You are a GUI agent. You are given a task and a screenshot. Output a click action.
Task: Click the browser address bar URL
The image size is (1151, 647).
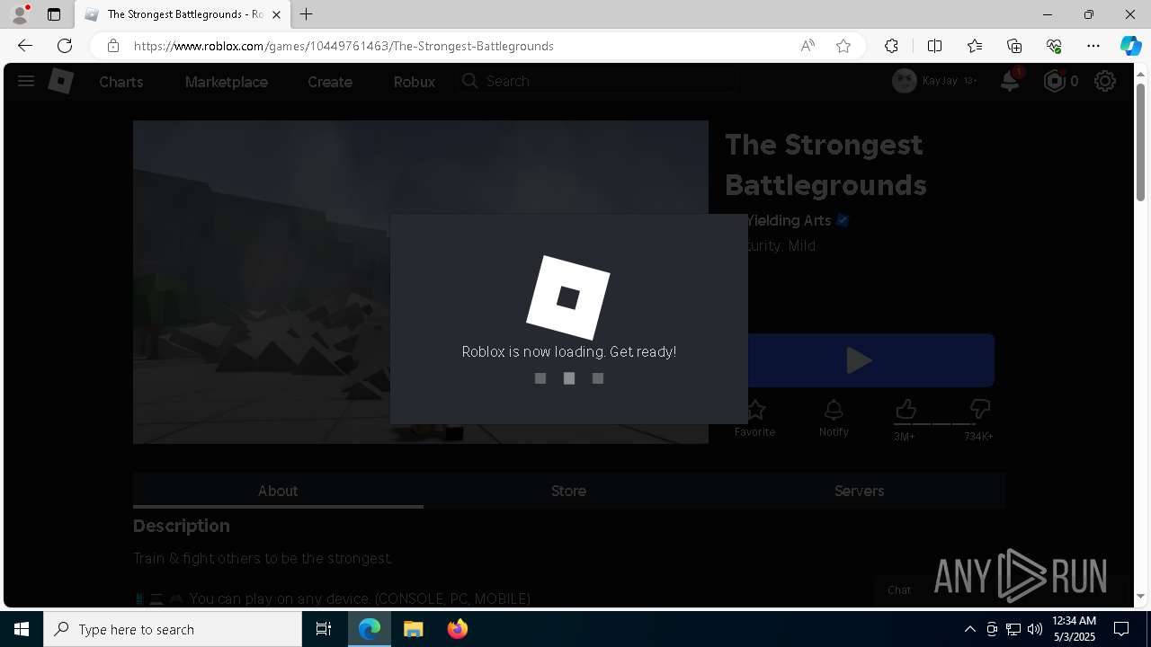344,46
